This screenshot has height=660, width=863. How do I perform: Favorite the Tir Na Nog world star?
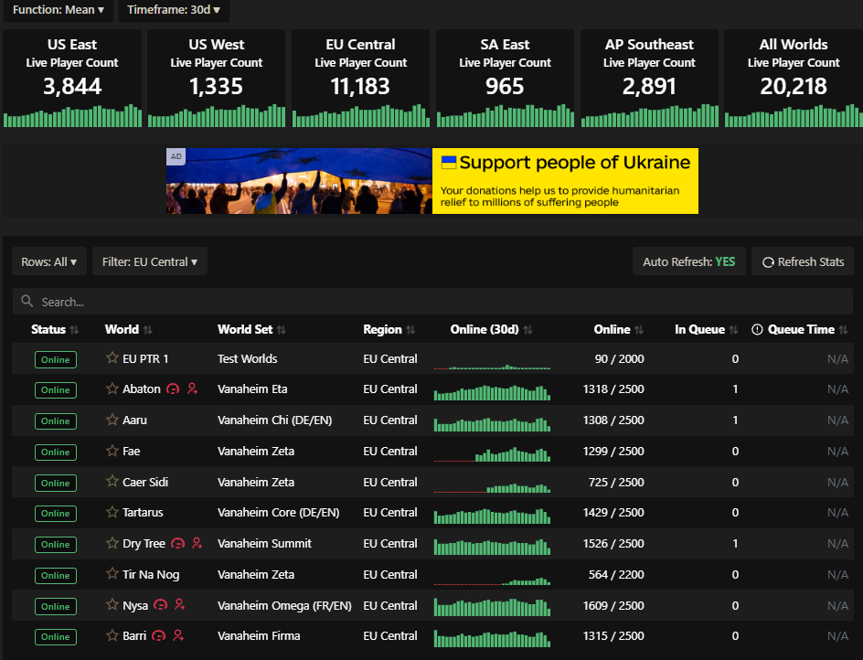(112, 573)
